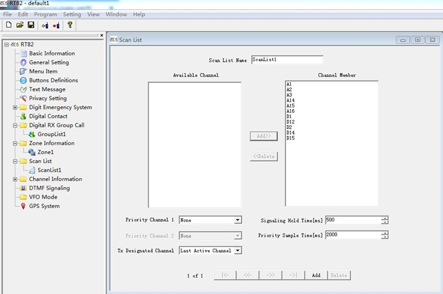
Task: Click the Save floppy disk icon
Action: [x=31, y=25]
